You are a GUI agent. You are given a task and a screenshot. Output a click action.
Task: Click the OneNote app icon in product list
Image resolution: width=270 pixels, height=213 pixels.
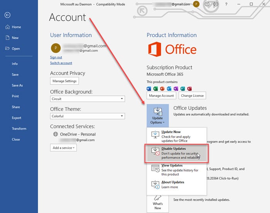(176, 88)
